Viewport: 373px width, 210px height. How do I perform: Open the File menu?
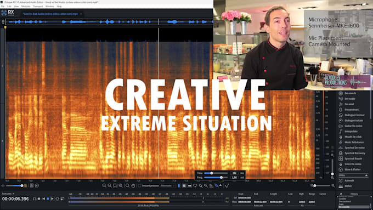[3, 7]
